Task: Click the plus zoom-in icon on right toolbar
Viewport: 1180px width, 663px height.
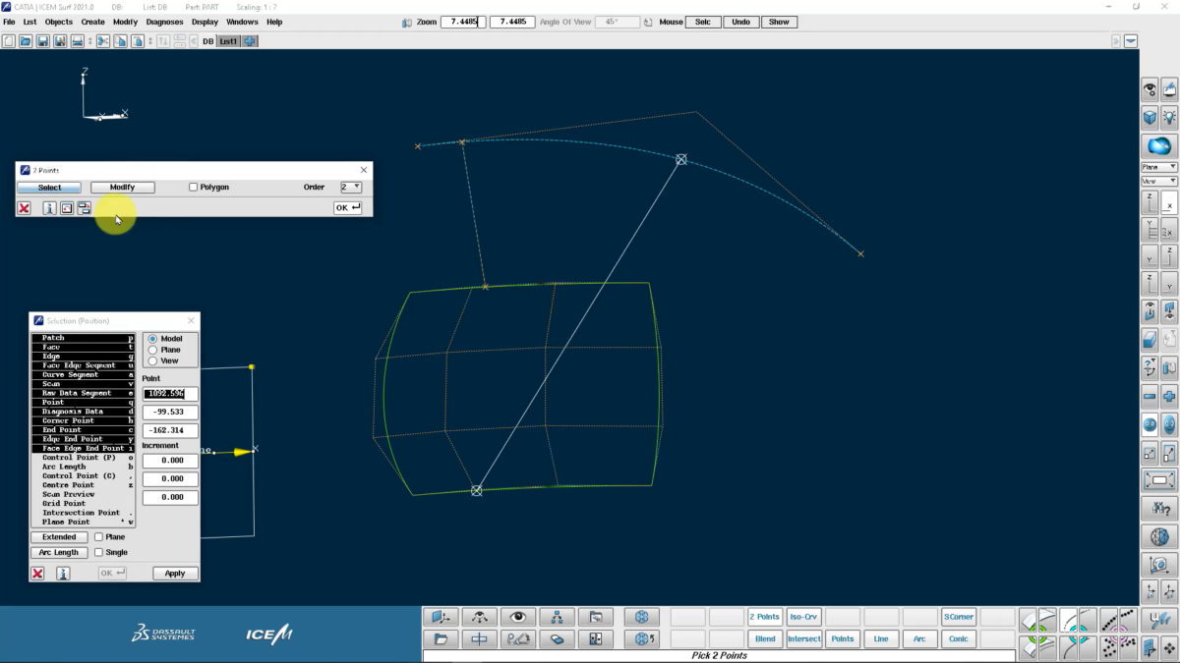Action: pos(1169,397)
